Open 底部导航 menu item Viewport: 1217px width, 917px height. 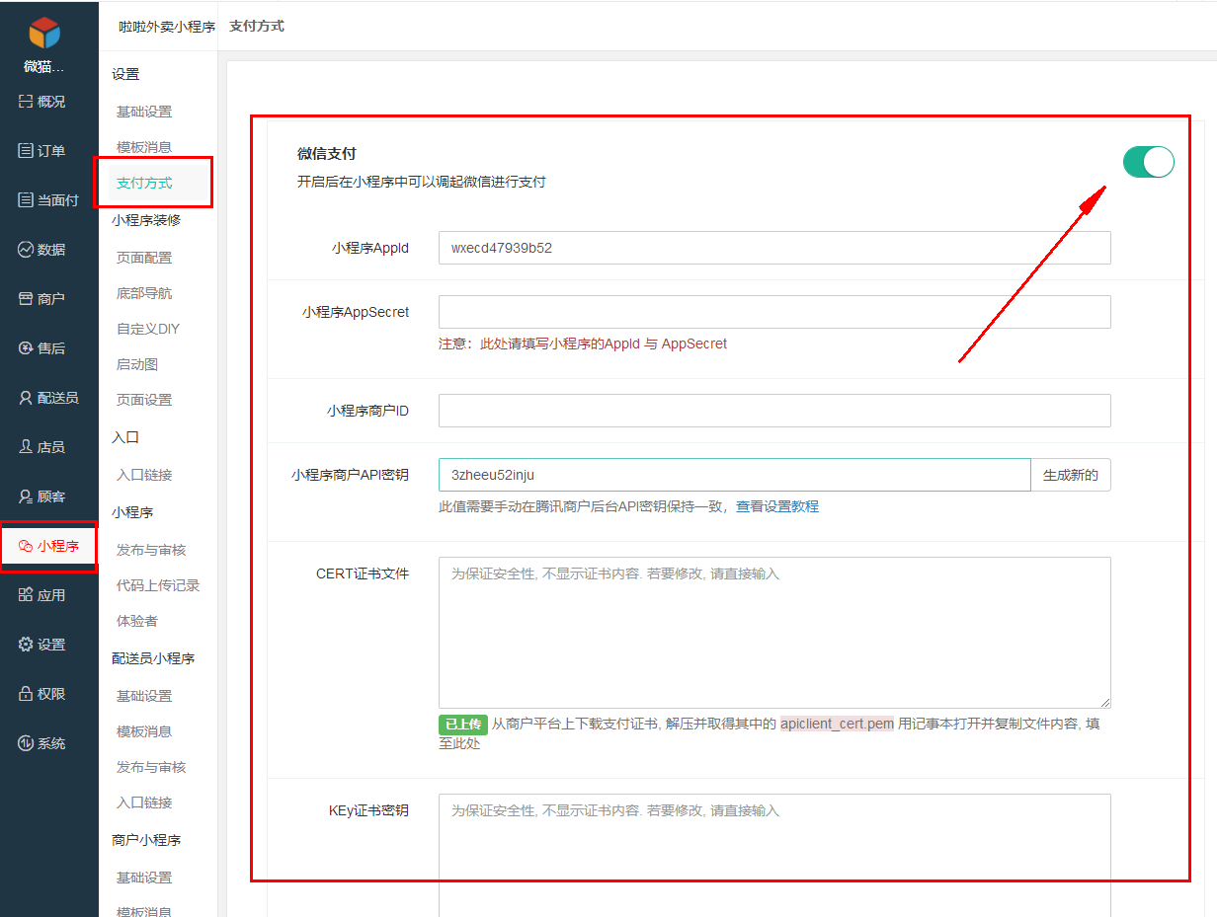click(144, 293)
